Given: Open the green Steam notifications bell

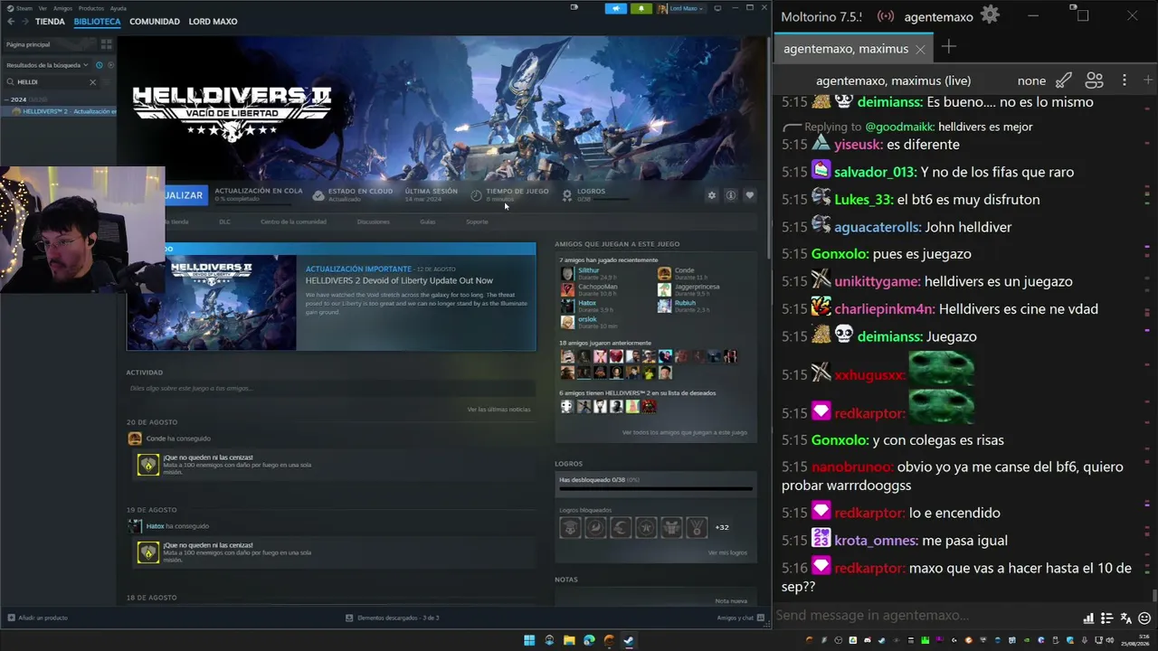Looking at the screenshot, I should click(x=641, y=8).
